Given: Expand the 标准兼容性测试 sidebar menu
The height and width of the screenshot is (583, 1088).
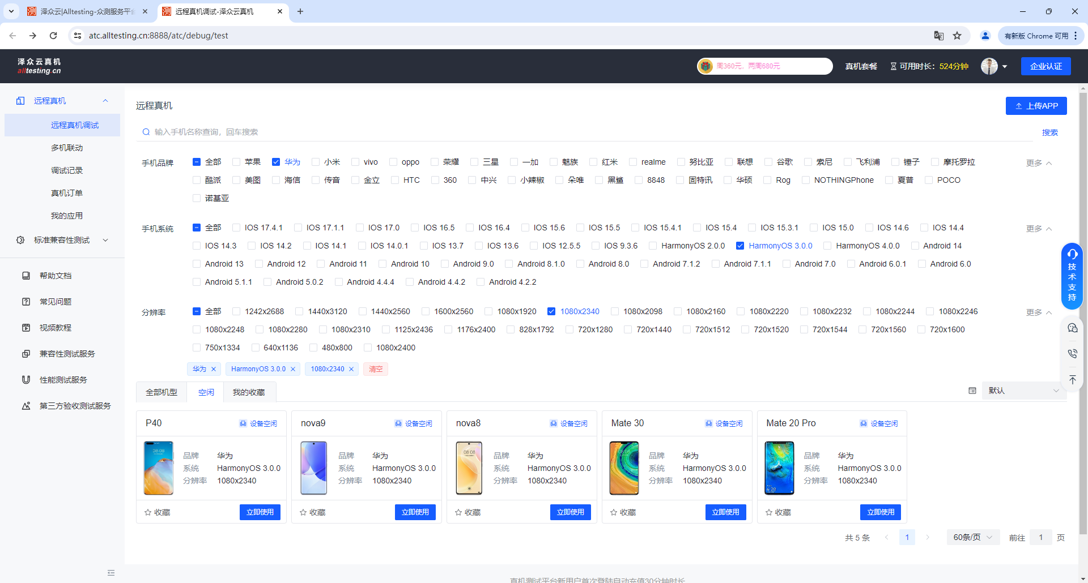Looking at the screenshot, I should tap(62, 240).
